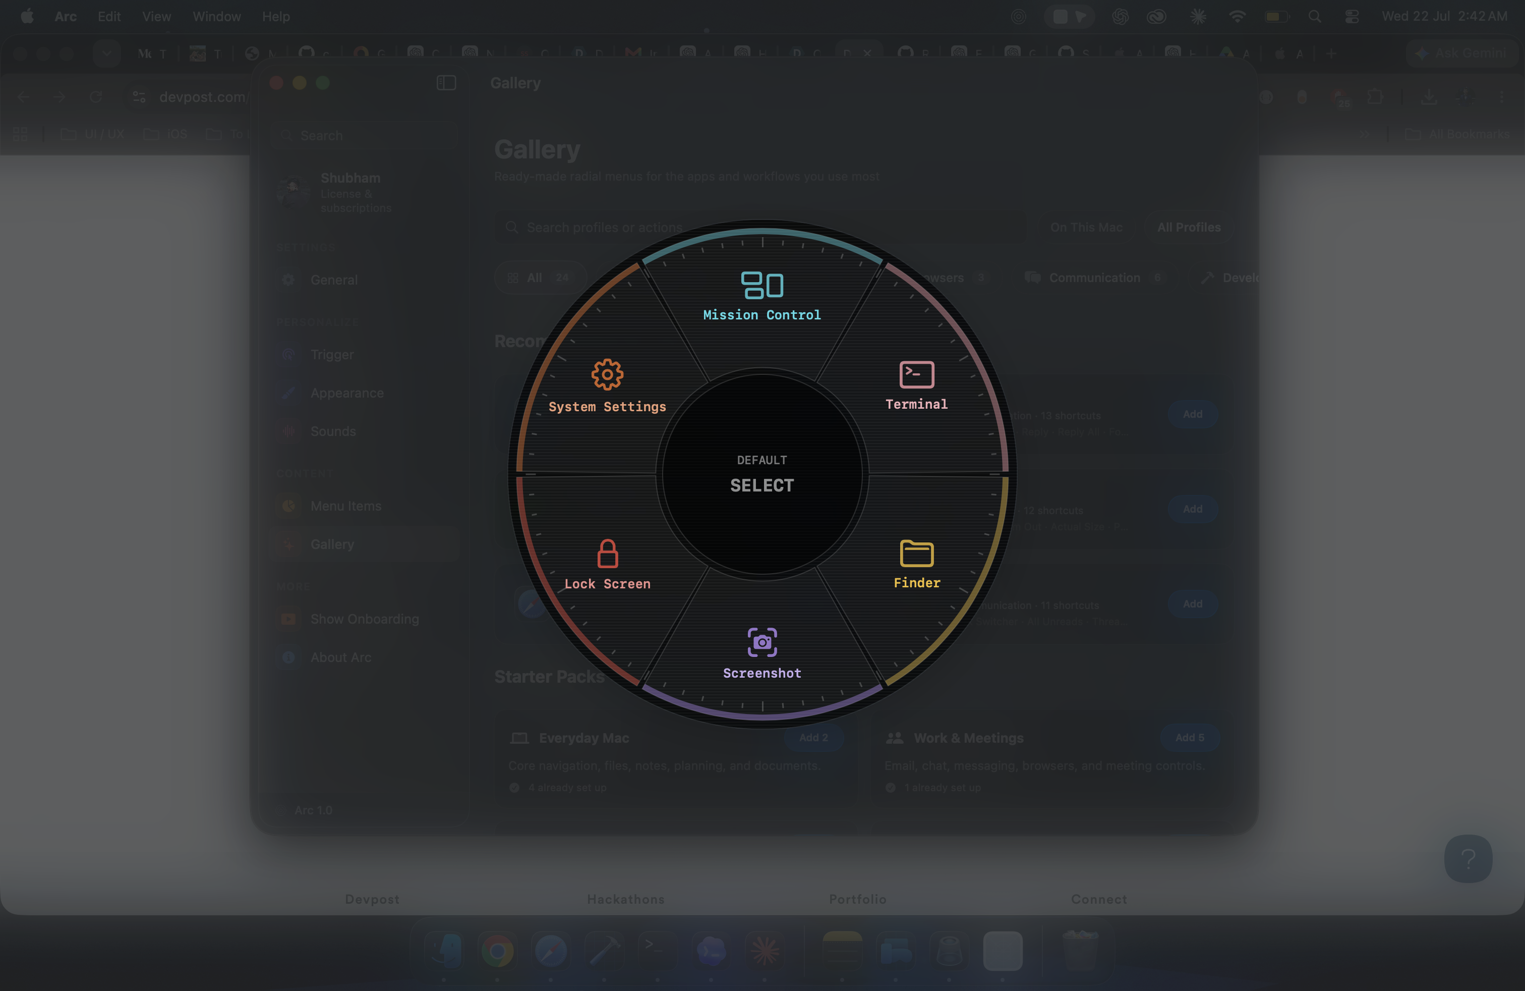Viewport: 1525px width, 991px height.
Task: Click the date and time in the menu bar
Action: [1444, 17]
